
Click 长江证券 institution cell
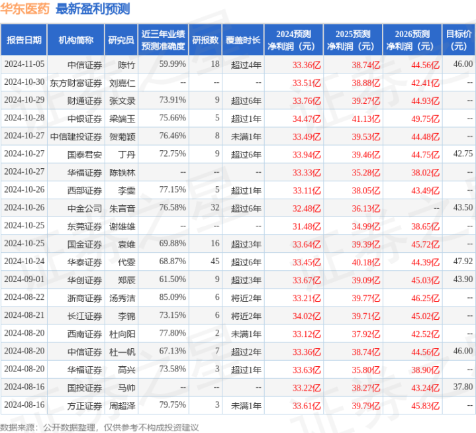click(x=85, y=316)
